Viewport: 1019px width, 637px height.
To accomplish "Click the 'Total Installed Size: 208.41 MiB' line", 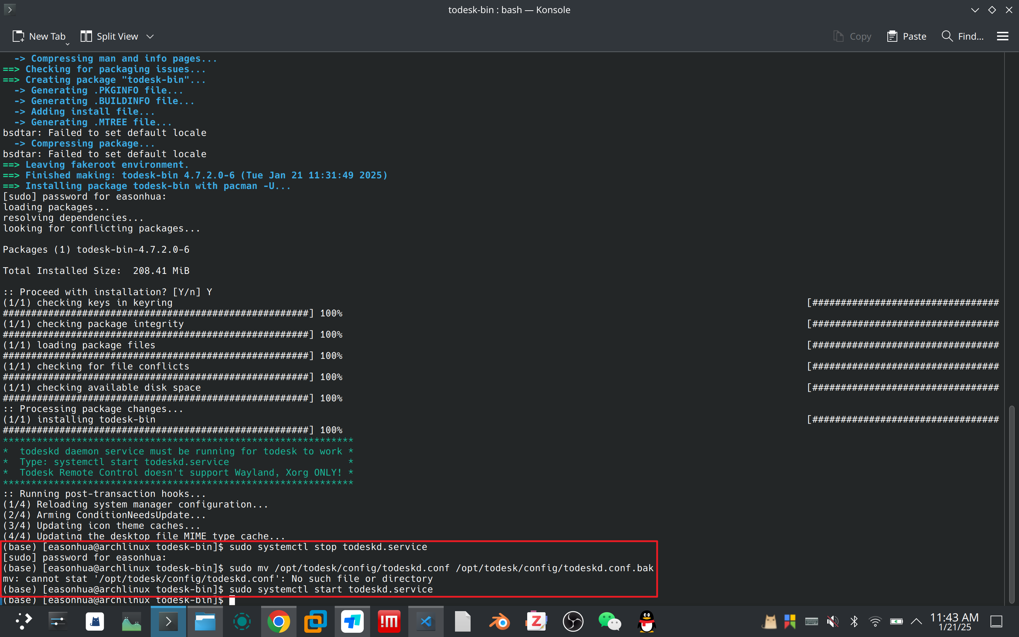I will tap(96, 271).
